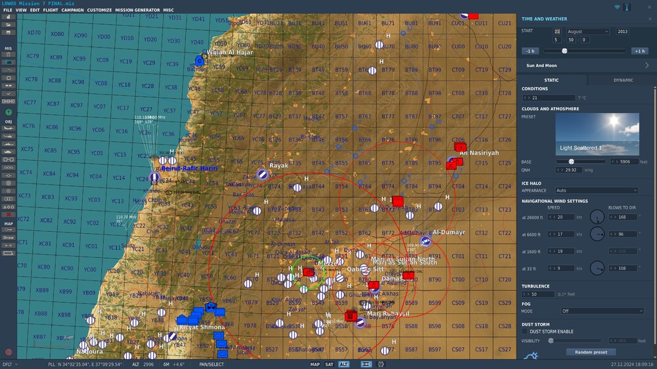Open the briefing clipboard icon under MIS
Screen dimensions: 657x369
tap(8, 54)
